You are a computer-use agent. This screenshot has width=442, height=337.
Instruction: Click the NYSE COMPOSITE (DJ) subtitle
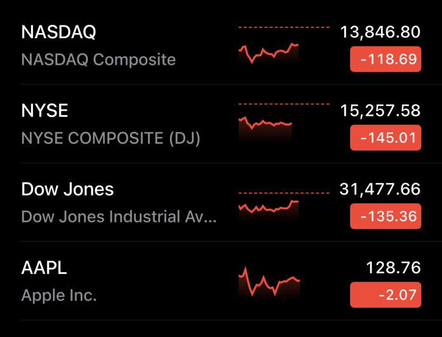(110, 138)
